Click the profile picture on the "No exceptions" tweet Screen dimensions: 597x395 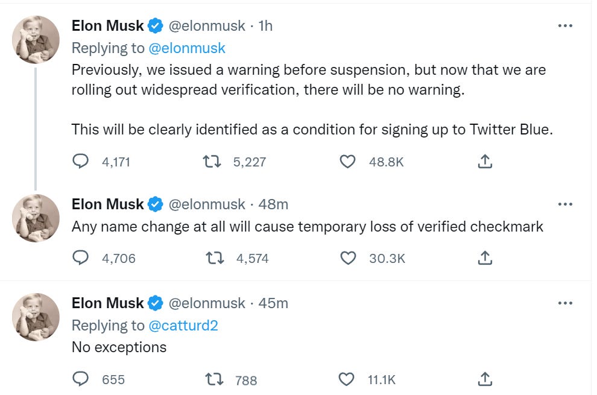point(36,317)
